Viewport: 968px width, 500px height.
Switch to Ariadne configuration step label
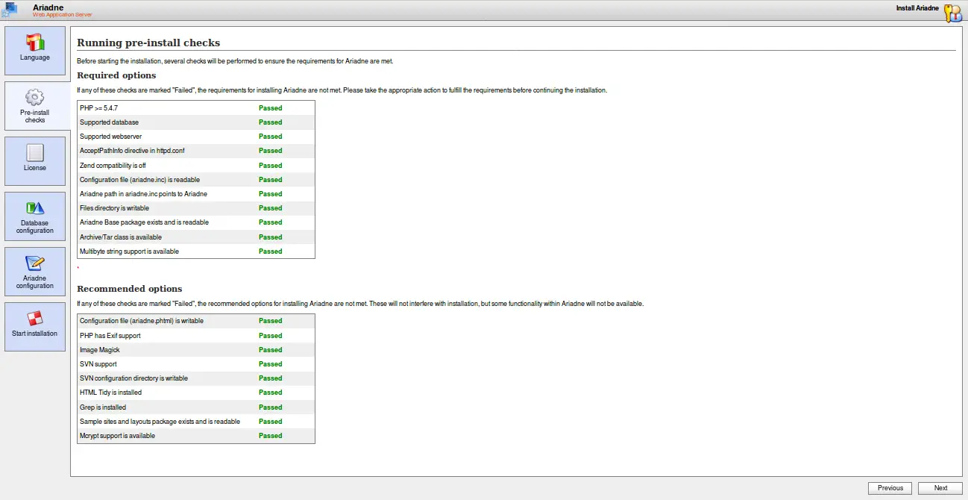click(x=35, y=282)
